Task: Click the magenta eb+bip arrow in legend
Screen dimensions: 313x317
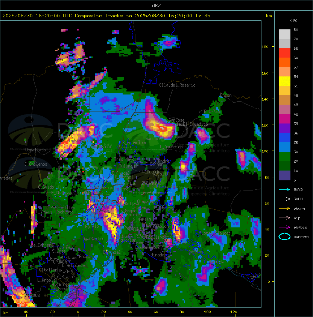Action: (284, 227)
